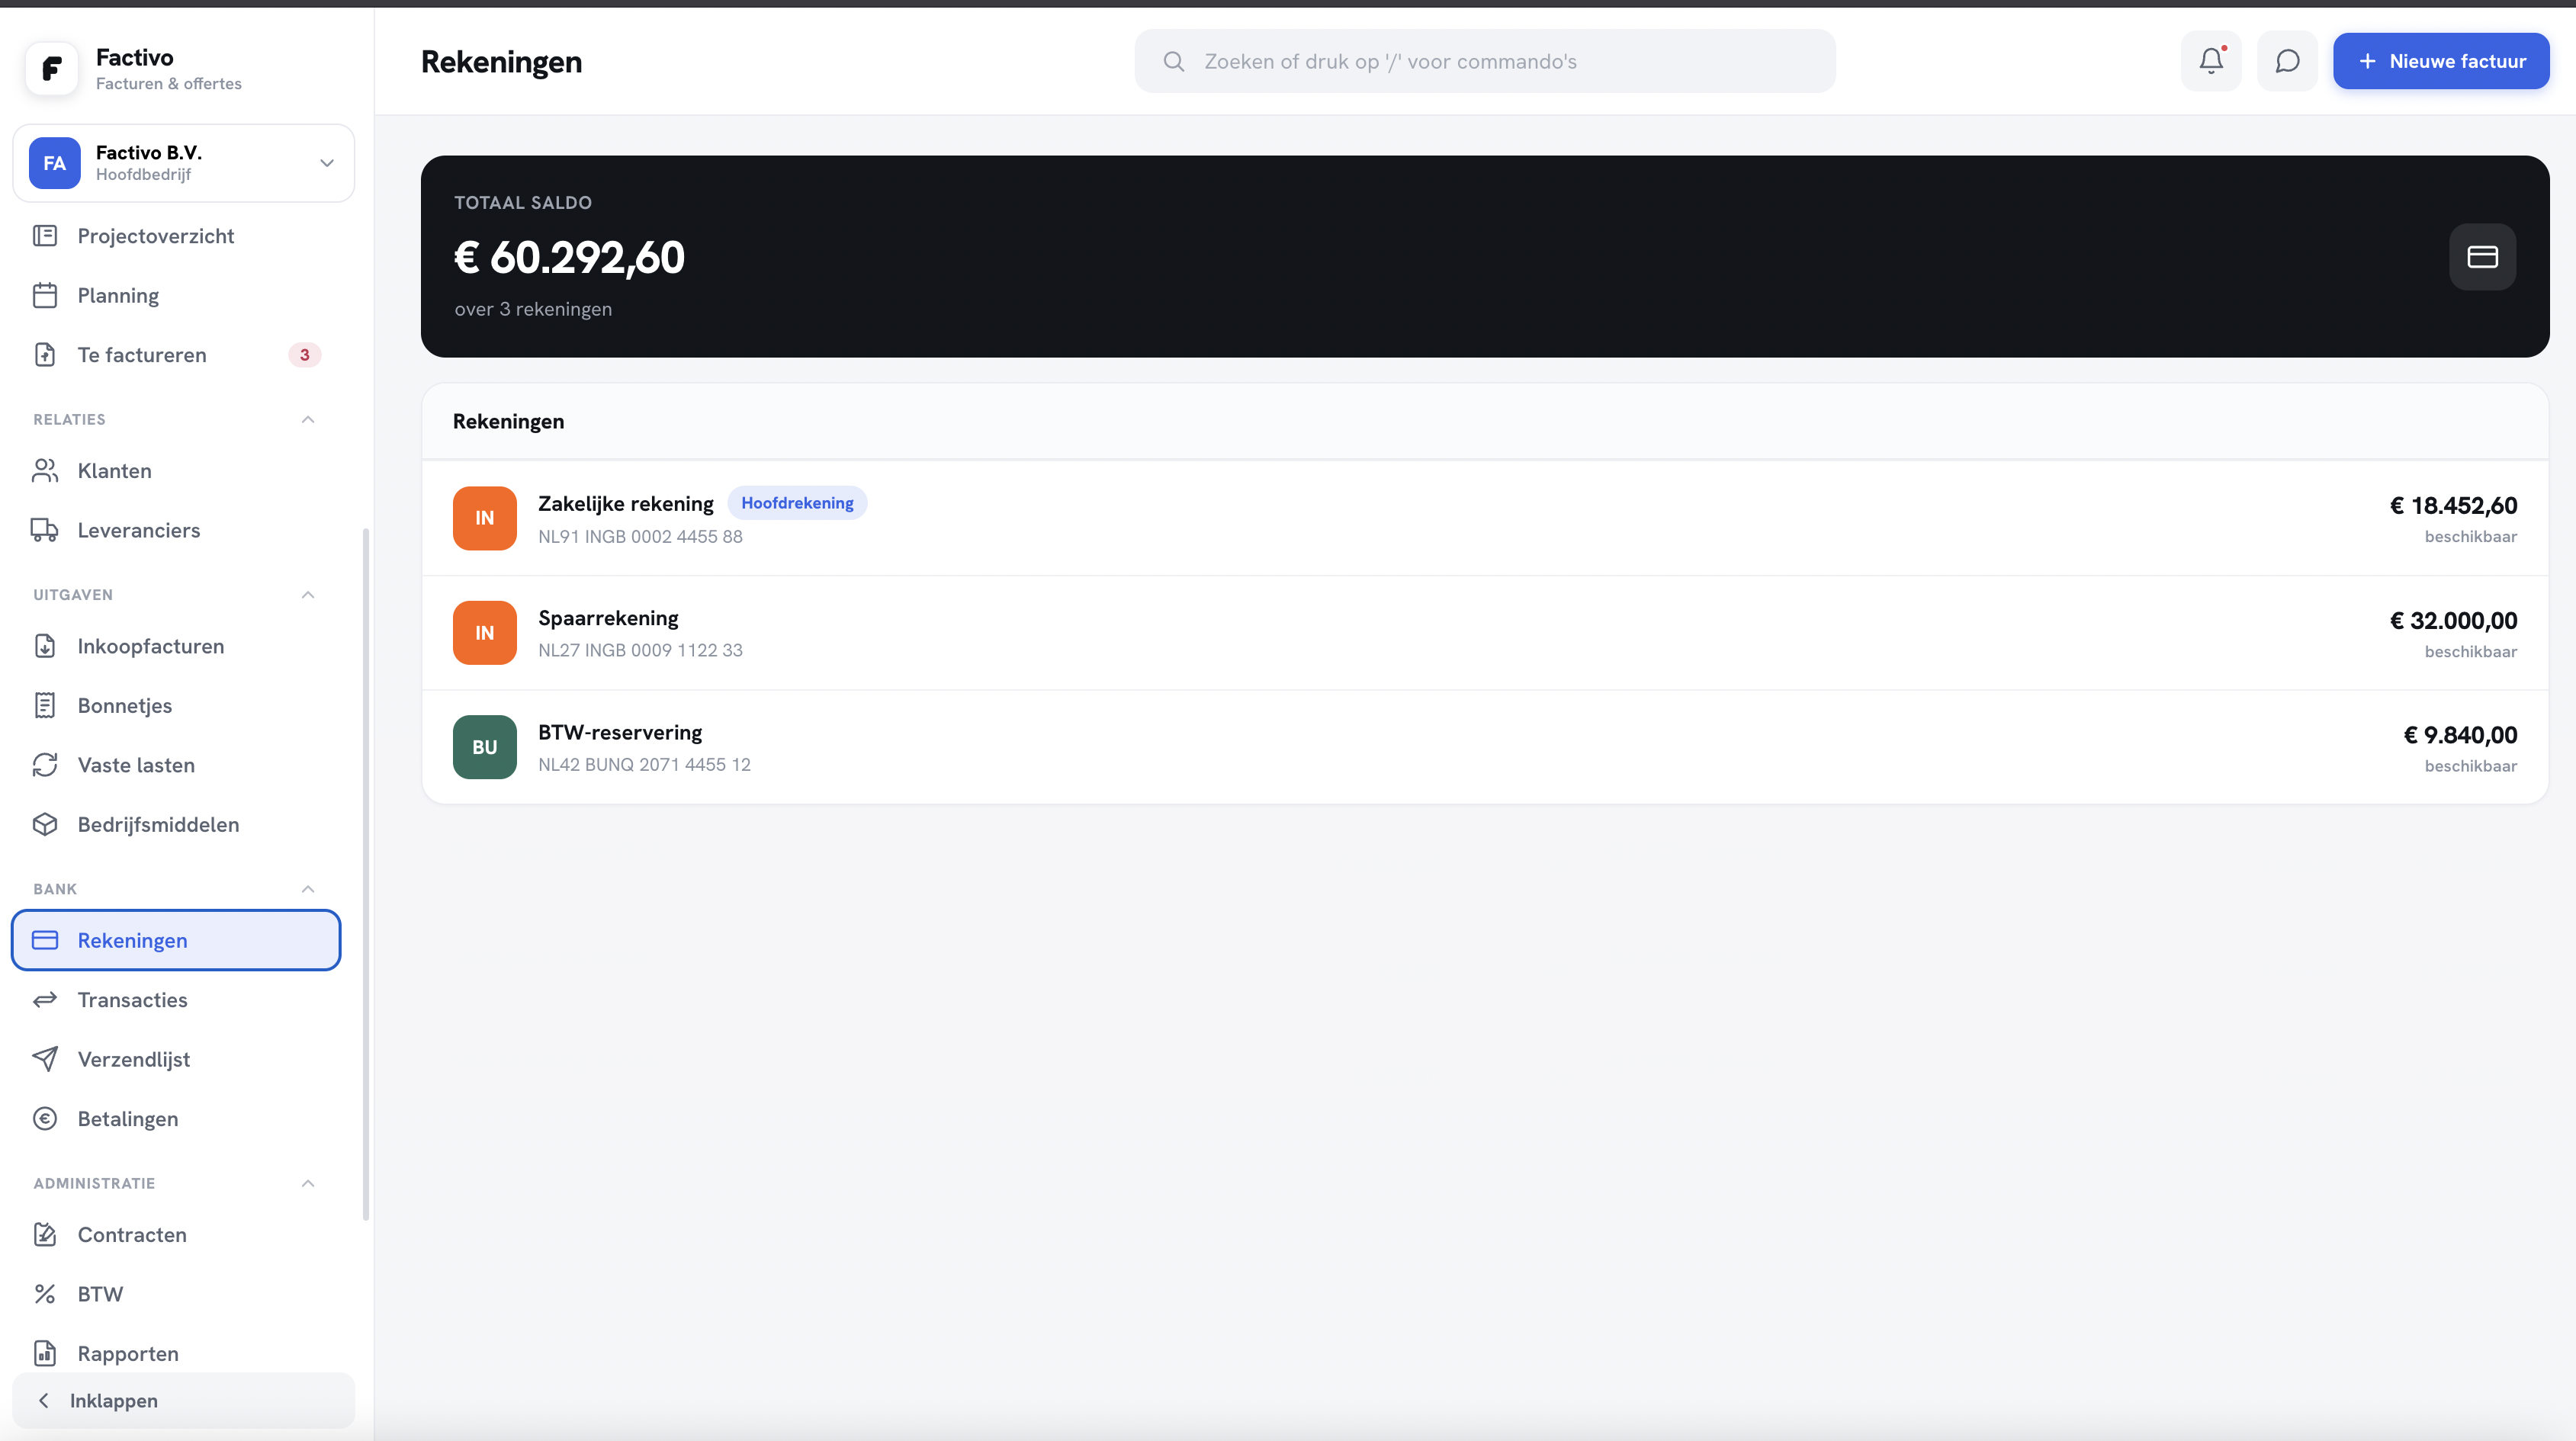The height and width of the screenshot is (1441, 2576).
Task: Open Projectoverzicht menu item
Action: pos(176,236)
